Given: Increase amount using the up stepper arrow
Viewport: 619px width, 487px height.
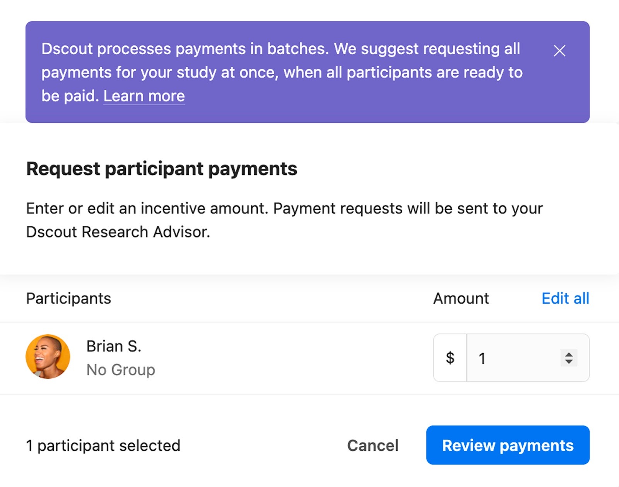Looking at the screenshot, I should tap(569, 354).
